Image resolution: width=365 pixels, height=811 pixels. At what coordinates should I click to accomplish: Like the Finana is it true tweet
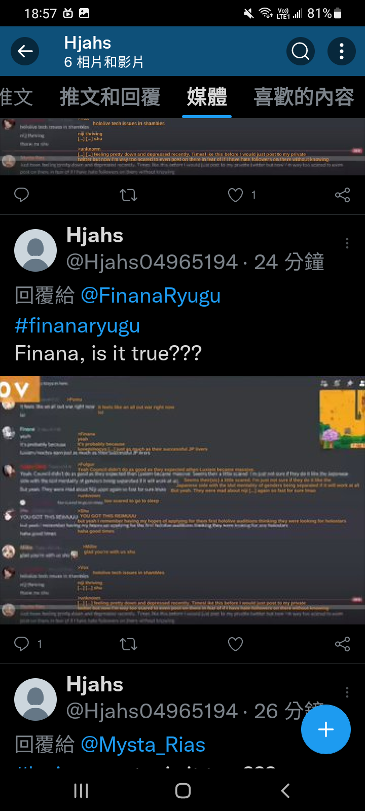tap(235, 644)
